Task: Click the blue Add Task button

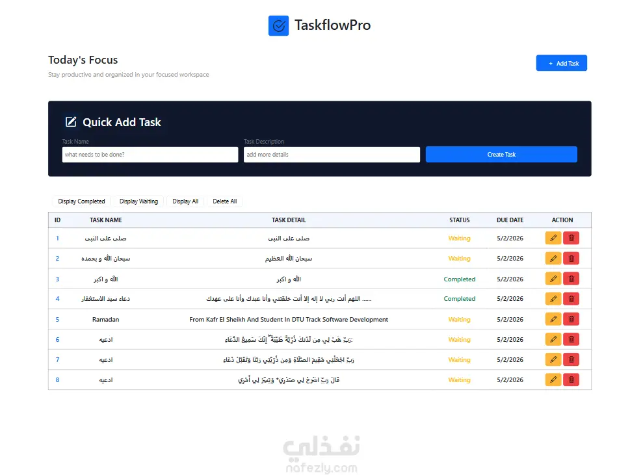Action: point(561,63)
